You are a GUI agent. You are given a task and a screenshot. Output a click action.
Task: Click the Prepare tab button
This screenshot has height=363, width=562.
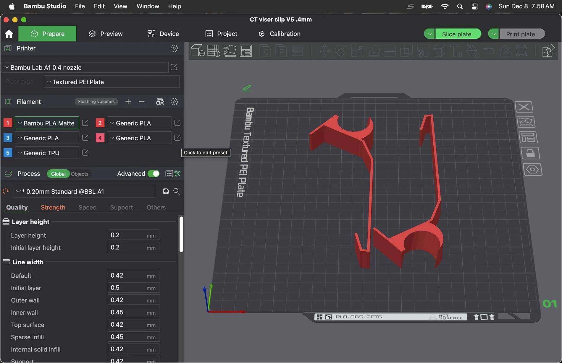click(x=47, y=34)
